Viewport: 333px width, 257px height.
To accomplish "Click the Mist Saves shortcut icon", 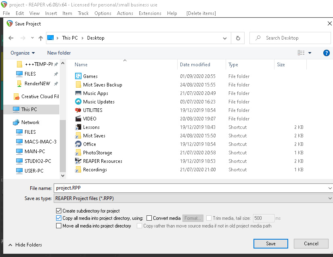I will 78,136.
